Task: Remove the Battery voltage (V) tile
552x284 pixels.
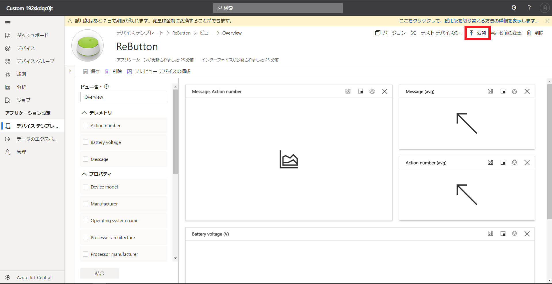Action: click(x=527, y=234)
